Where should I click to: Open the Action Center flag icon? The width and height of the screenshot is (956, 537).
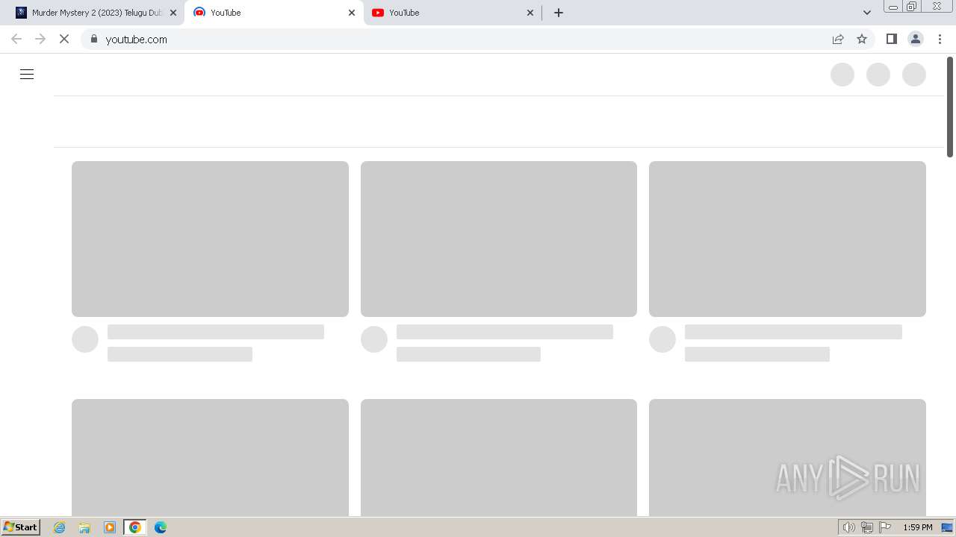tap(885, 527)
